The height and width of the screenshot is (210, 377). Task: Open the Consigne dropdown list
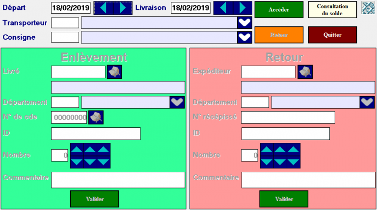tap(244, 37)
